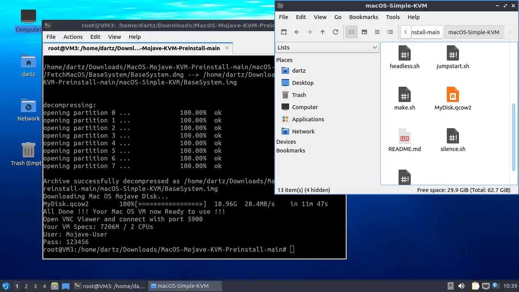Image resolution: width=519 pixels, height=292 pixels.
Task: Select the make.sh file icon
Action: (x=405, y=95)
